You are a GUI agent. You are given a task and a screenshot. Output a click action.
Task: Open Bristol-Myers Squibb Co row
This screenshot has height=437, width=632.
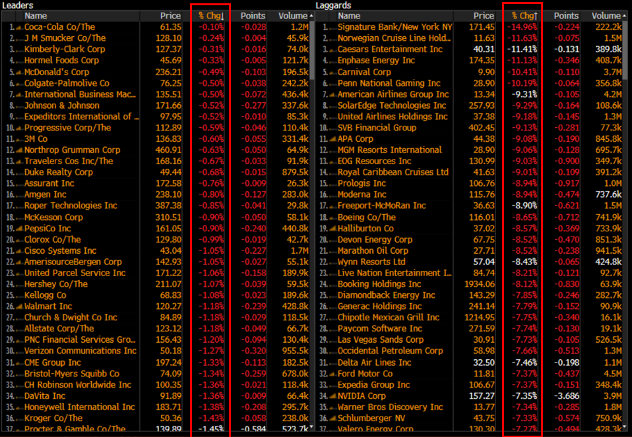point(72,374)
